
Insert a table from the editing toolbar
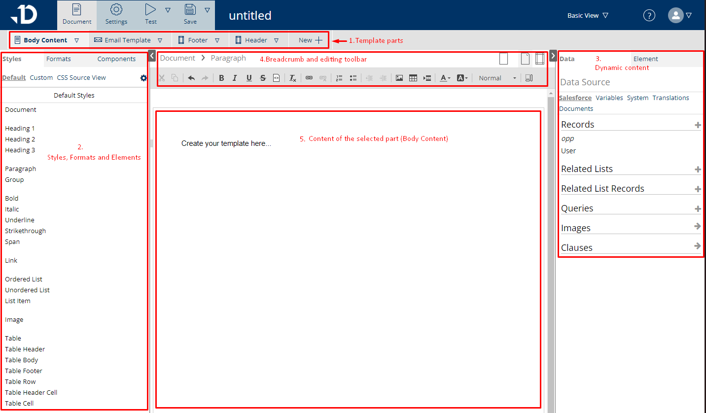[413, 78]
